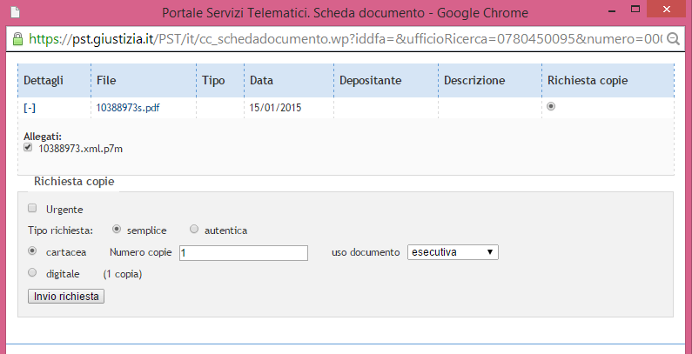
Task: Pick the digitale copy option
Action: point(32,272)
